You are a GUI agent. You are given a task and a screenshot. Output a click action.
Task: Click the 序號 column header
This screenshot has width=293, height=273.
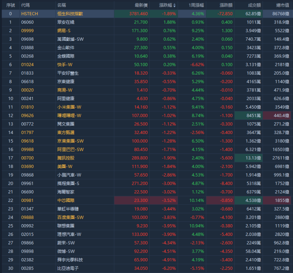point(11,5)
